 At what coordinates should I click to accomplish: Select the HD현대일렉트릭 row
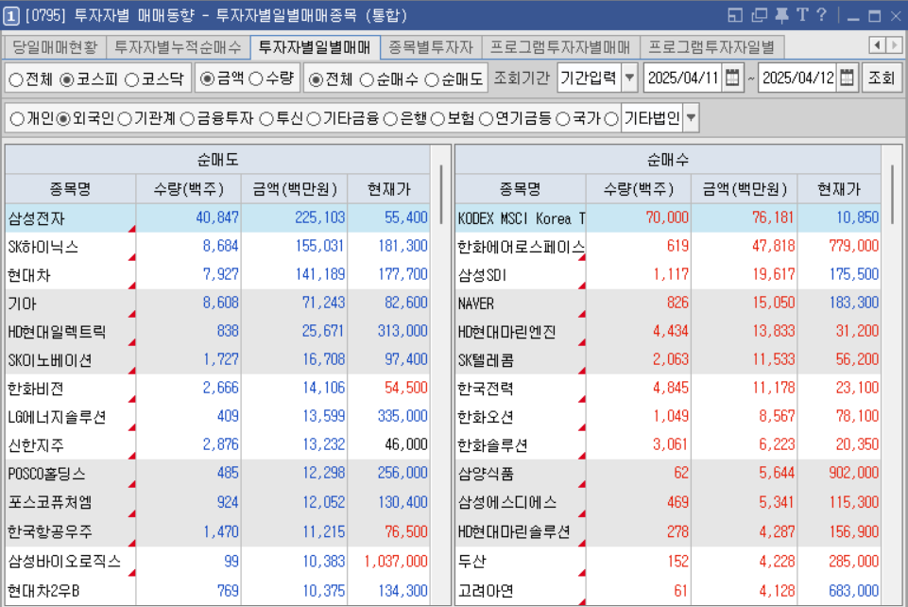217,331
